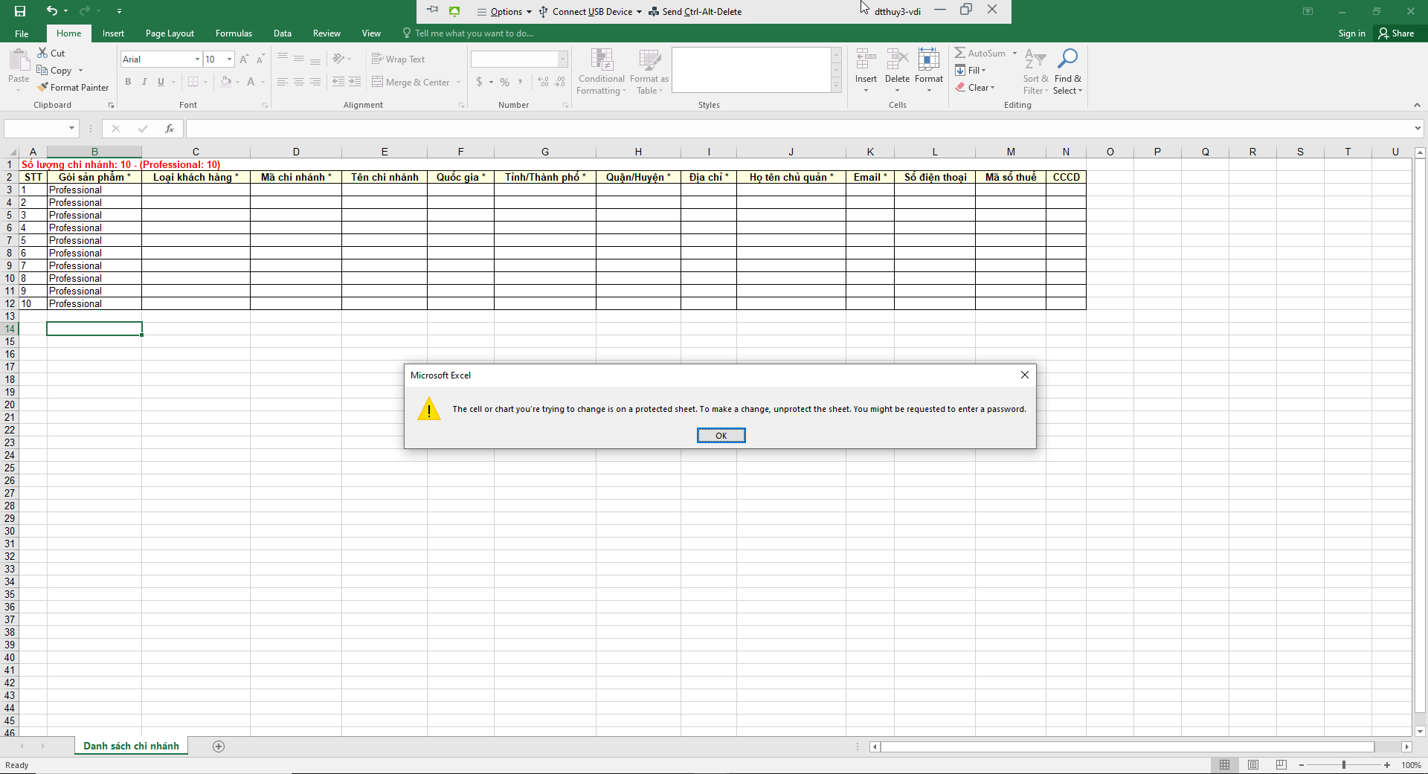Select the Danh sách chi nhánh sheet tab
Image resolution: width=1428 pixels, height=774 pixels.
131,746
